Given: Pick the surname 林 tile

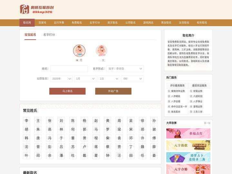Looking at the screenshot, I should click(x=61, y=129).
